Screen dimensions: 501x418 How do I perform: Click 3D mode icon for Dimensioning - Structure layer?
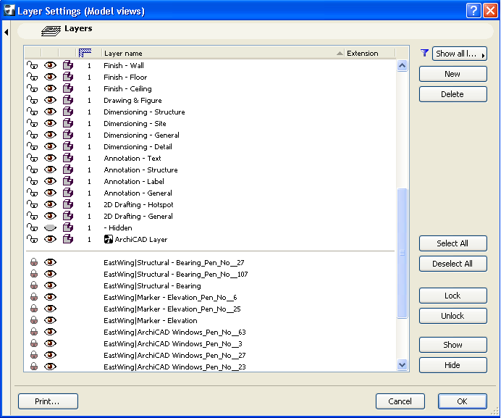(68, 112)
